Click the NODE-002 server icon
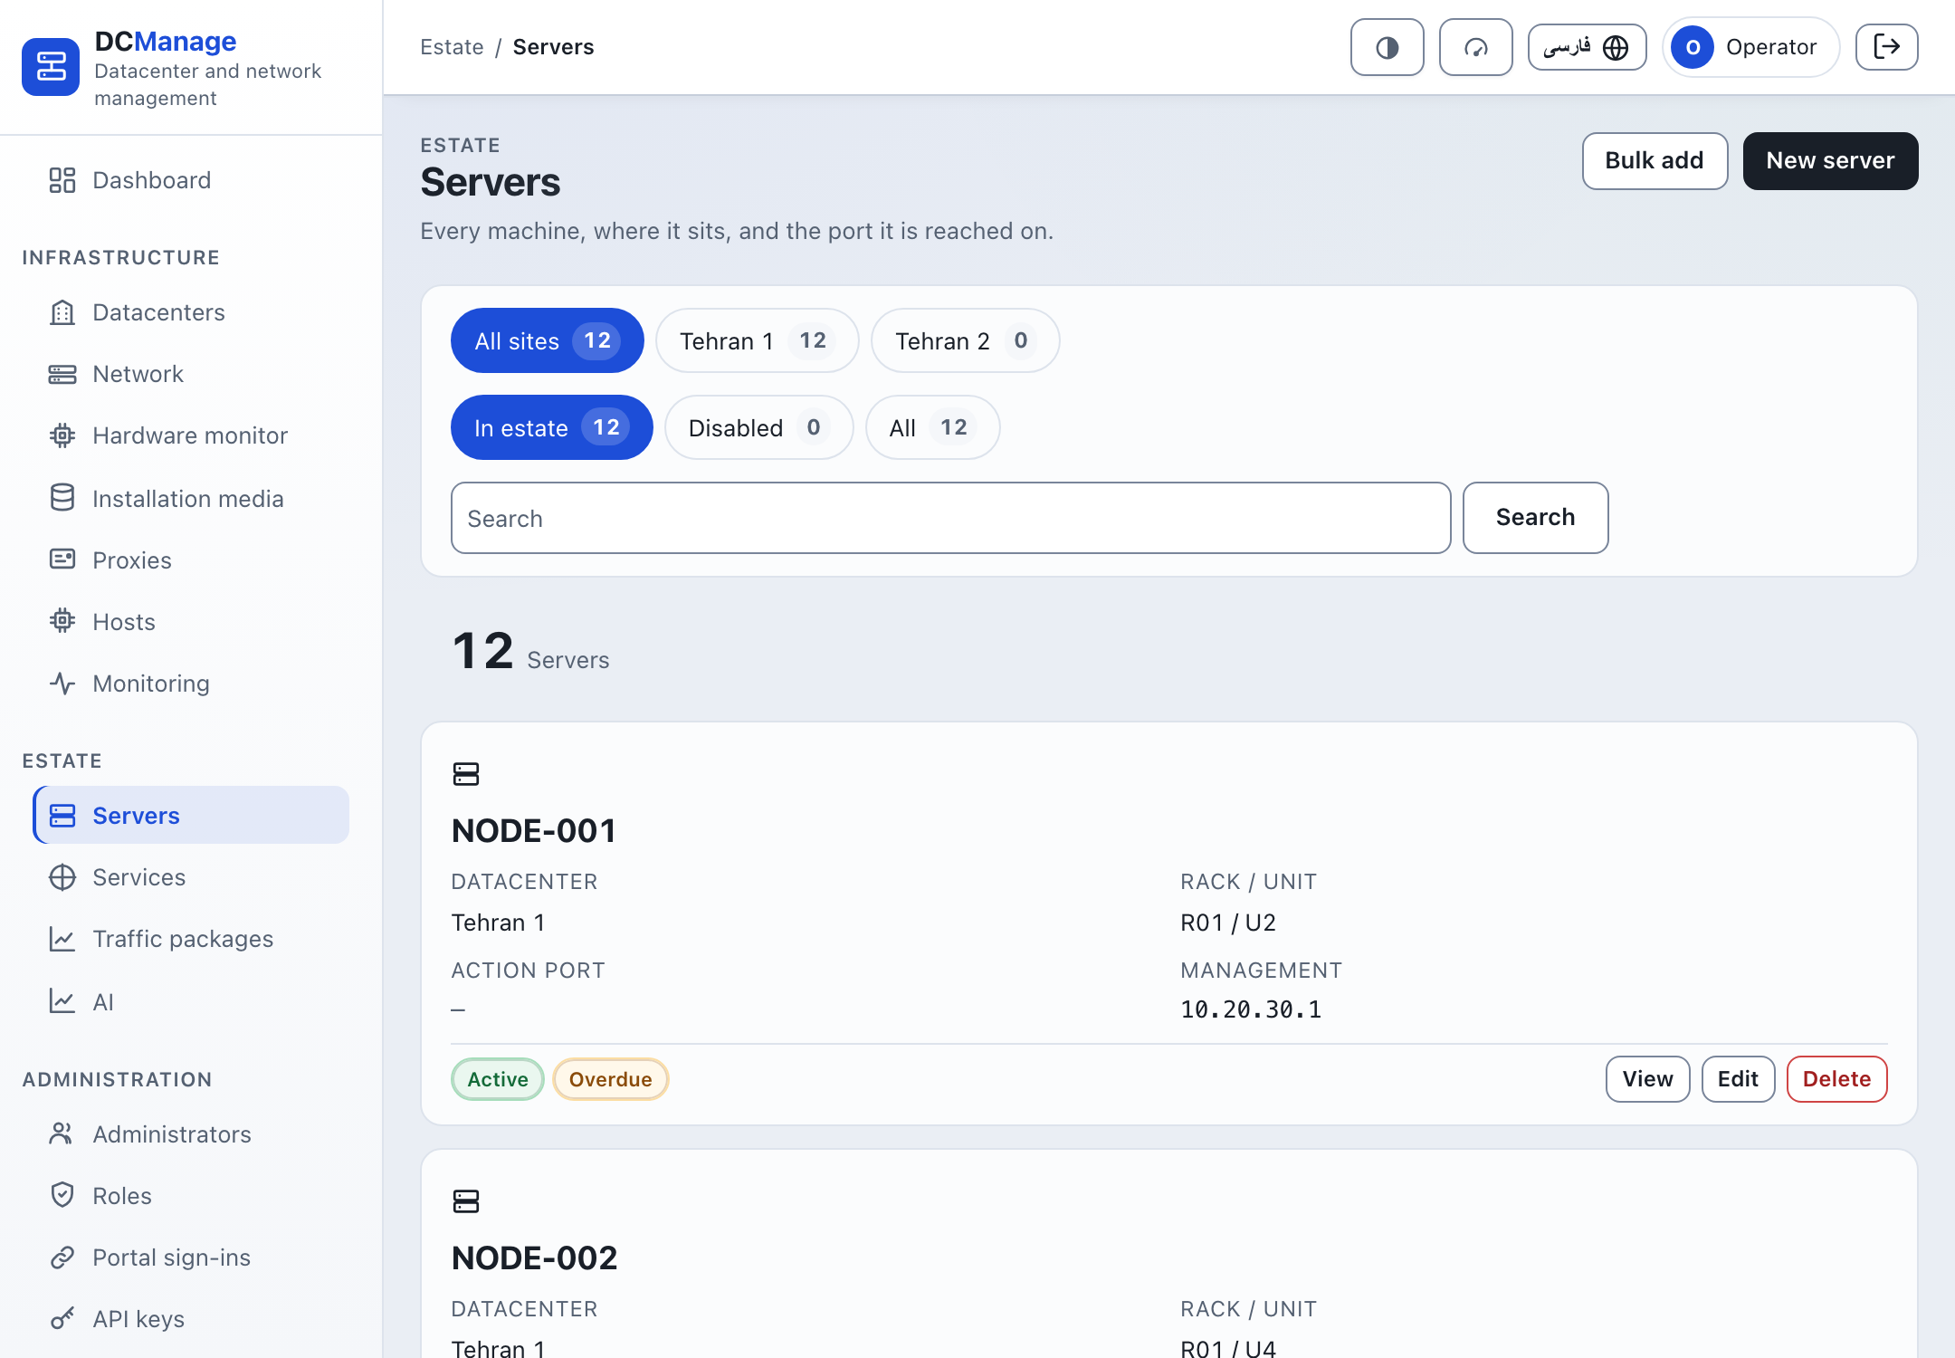This screenshot has width=1955, height=1358. [465, 1201]
